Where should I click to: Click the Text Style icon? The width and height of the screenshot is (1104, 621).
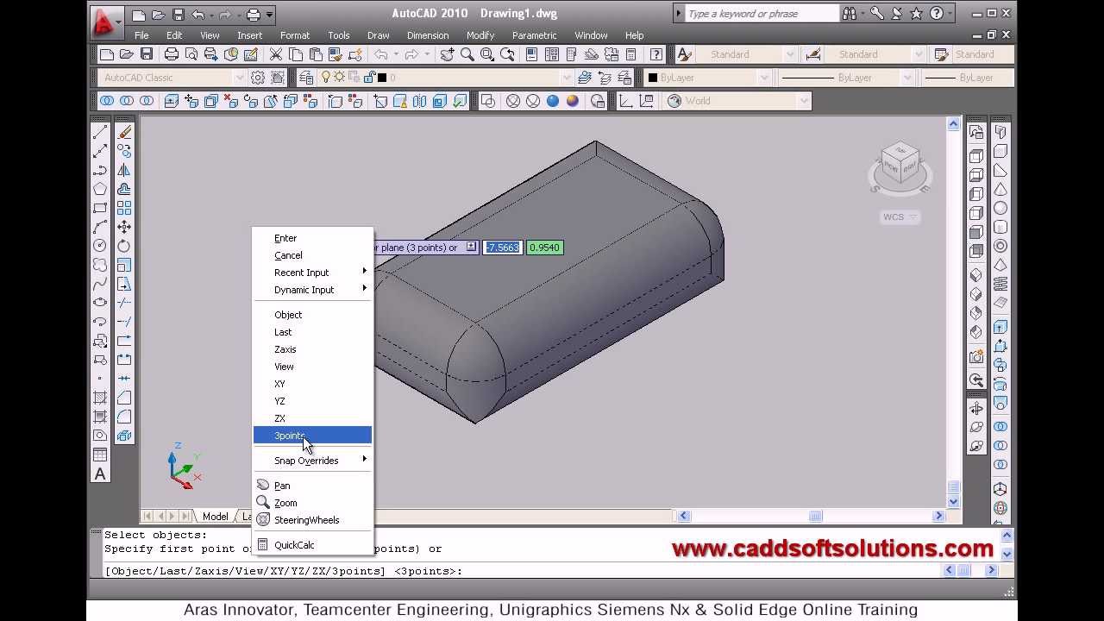(x=685, y=54)
